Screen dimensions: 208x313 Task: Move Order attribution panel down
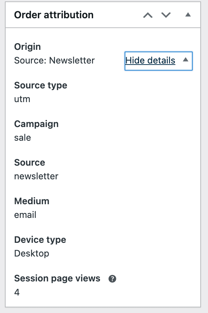166,15
